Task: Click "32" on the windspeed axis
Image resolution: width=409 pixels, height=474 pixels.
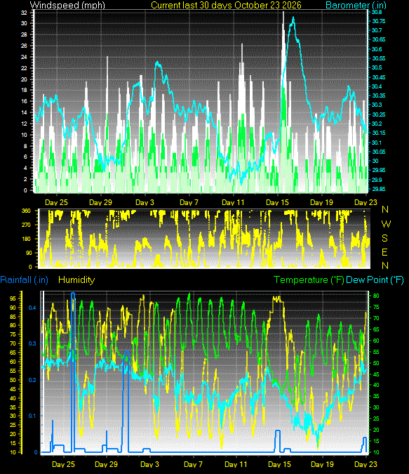Action: click(24, 13)
